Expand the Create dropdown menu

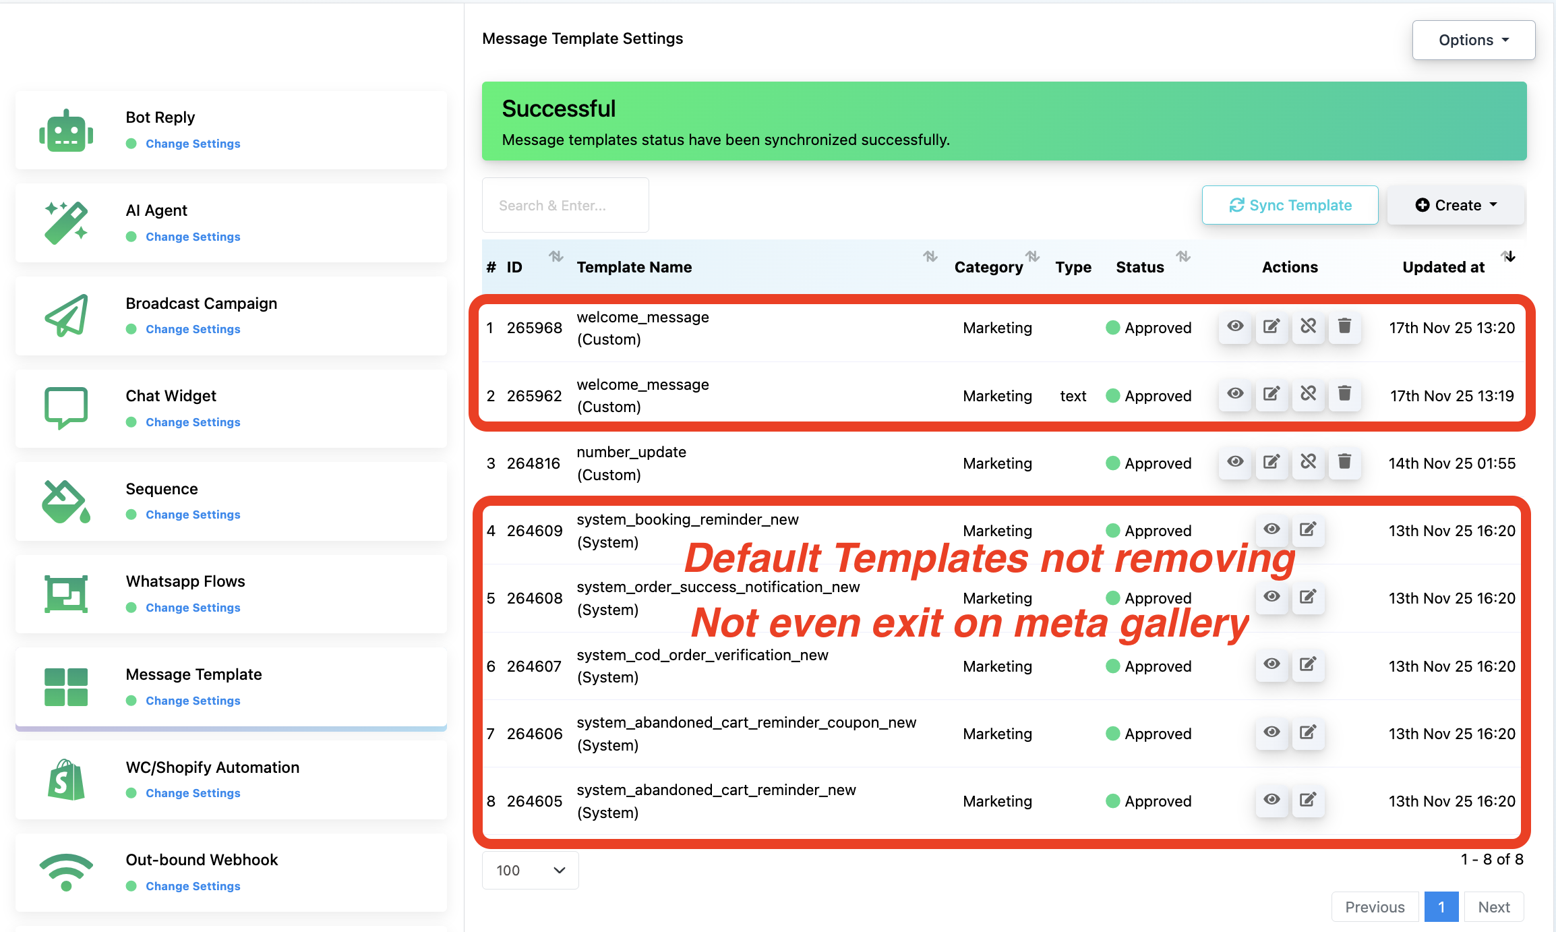[x=1456, y=205]
